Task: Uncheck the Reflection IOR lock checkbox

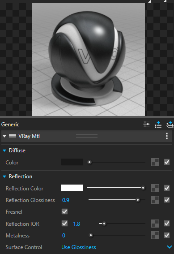Action: point(64,224)
